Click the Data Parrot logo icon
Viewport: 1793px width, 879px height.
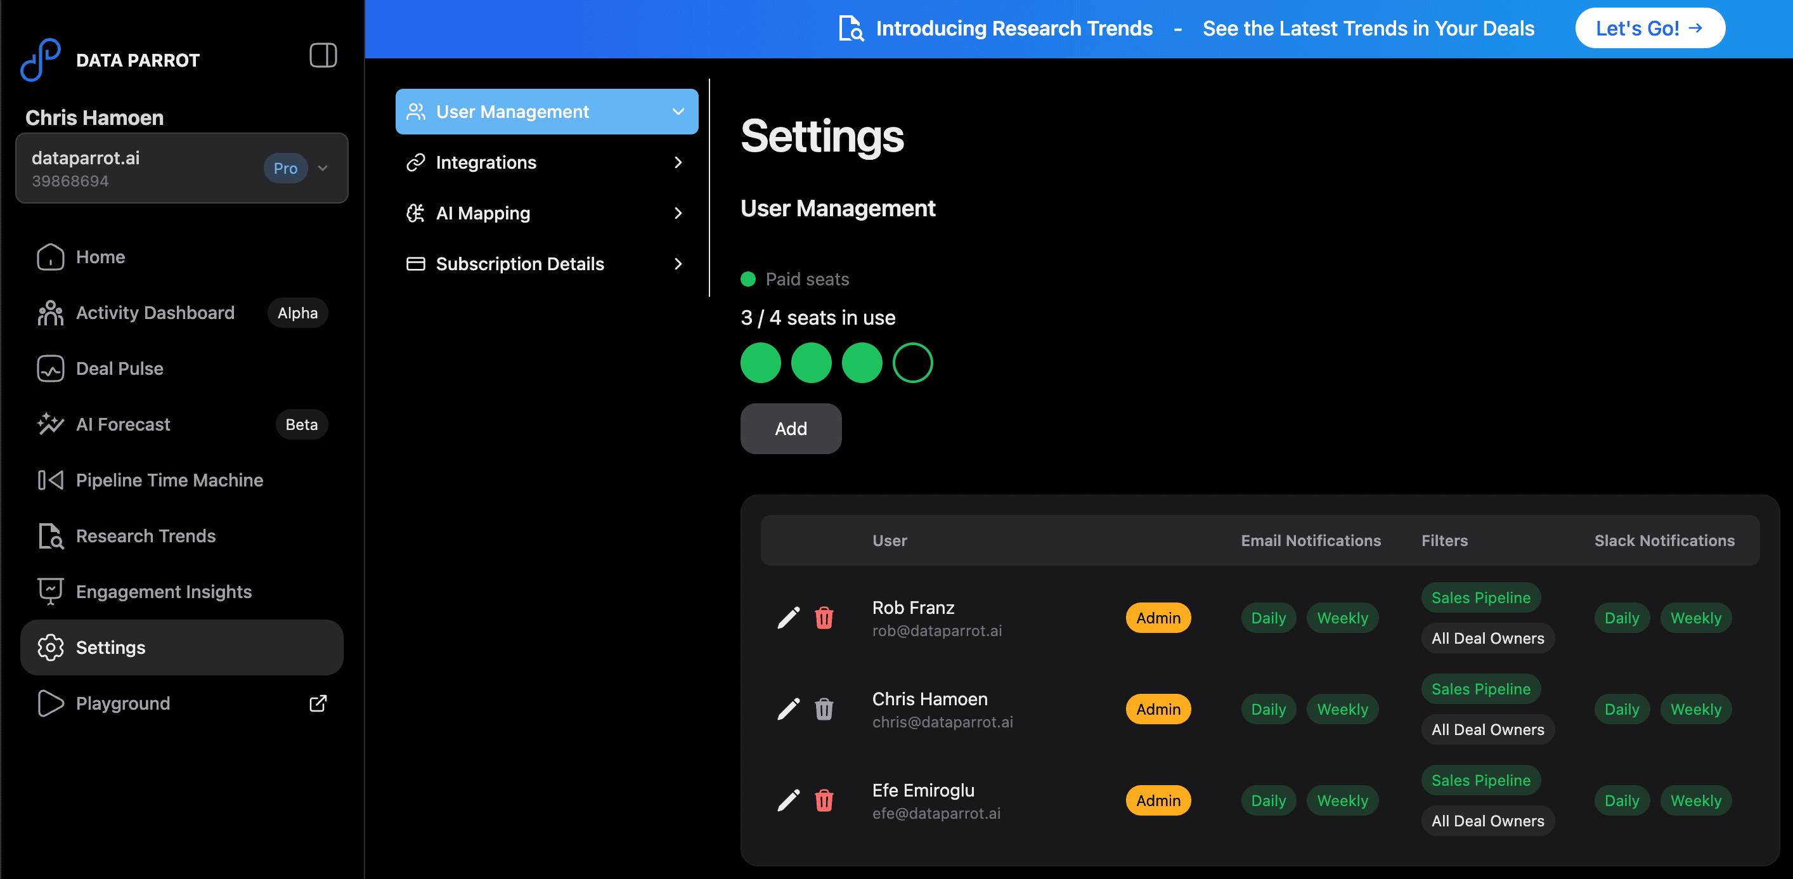[41, 59]
